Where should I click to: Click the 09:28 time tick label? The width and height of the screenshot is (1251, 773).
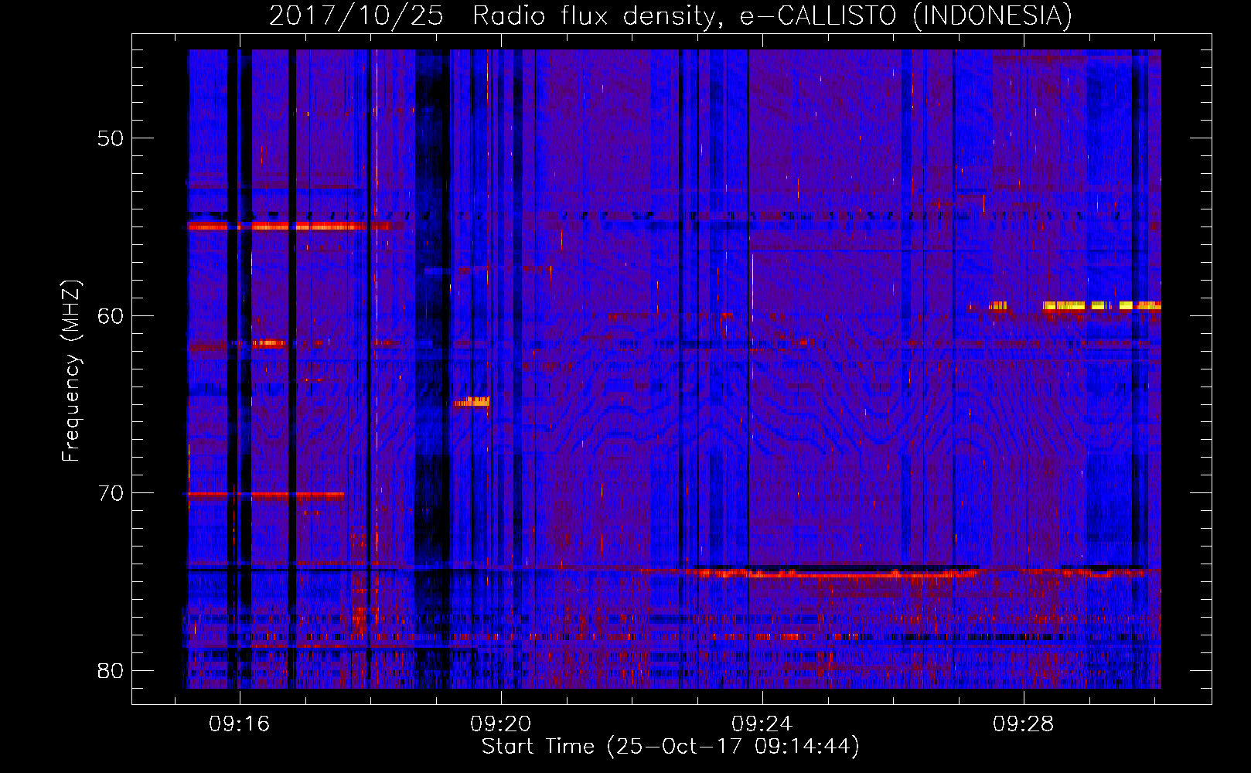(x=1024, y=724)
